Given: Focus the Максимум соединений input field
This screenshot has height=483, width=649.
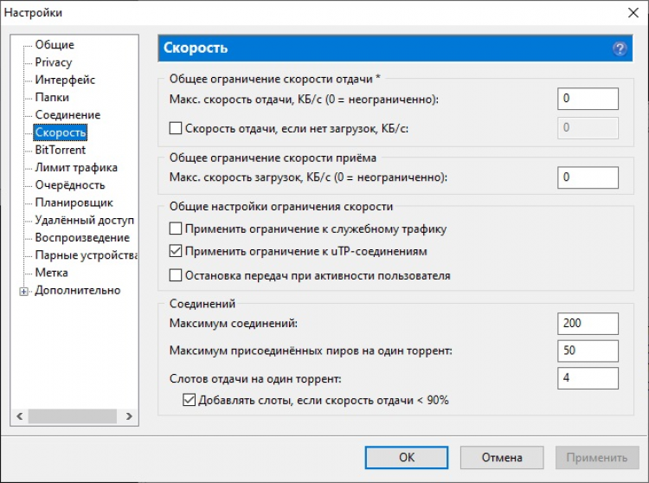Looking at the screenshot, I should [588, 324].
